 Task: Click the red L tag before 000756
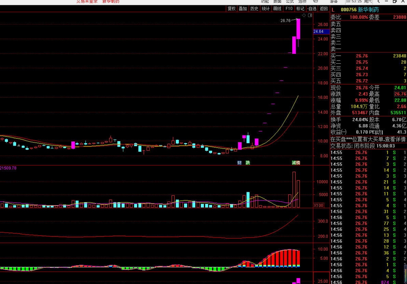(333, 10)
